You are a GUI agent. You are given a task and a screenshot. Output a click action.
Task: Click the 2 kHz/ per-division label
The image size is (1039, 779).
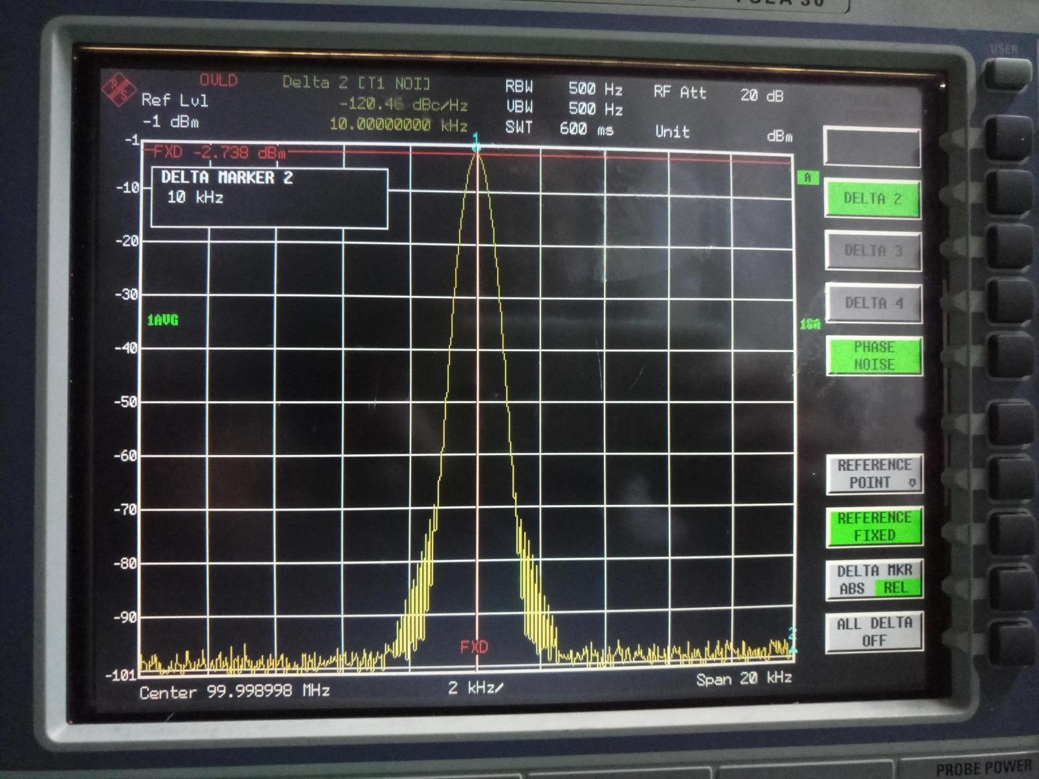(x=475, y=687)
